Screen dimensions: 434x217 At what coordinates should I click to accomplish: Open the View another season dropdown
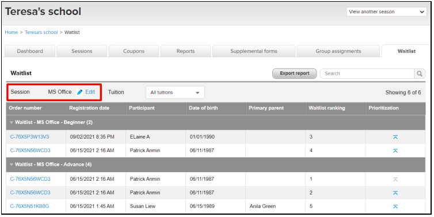pos(386,12)
